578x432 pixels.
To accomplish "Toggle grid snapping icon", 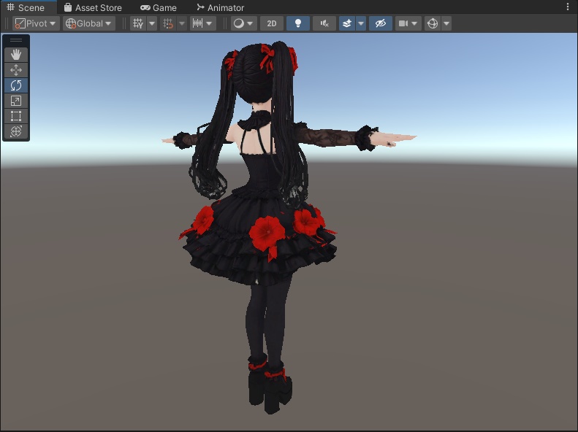I will [x=168, y=23].
